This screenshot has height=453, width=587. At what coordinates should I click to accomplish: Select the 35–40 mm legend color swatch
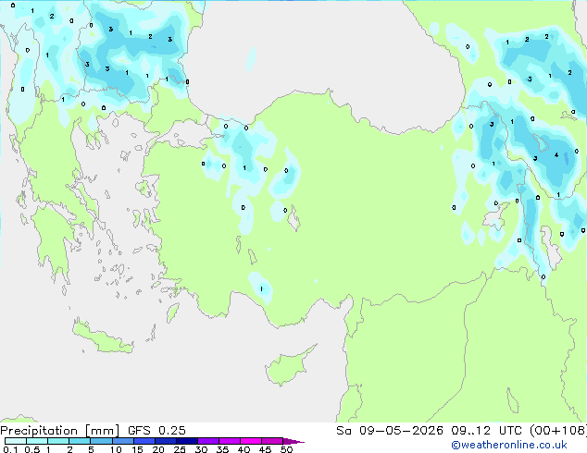point(230,441)
